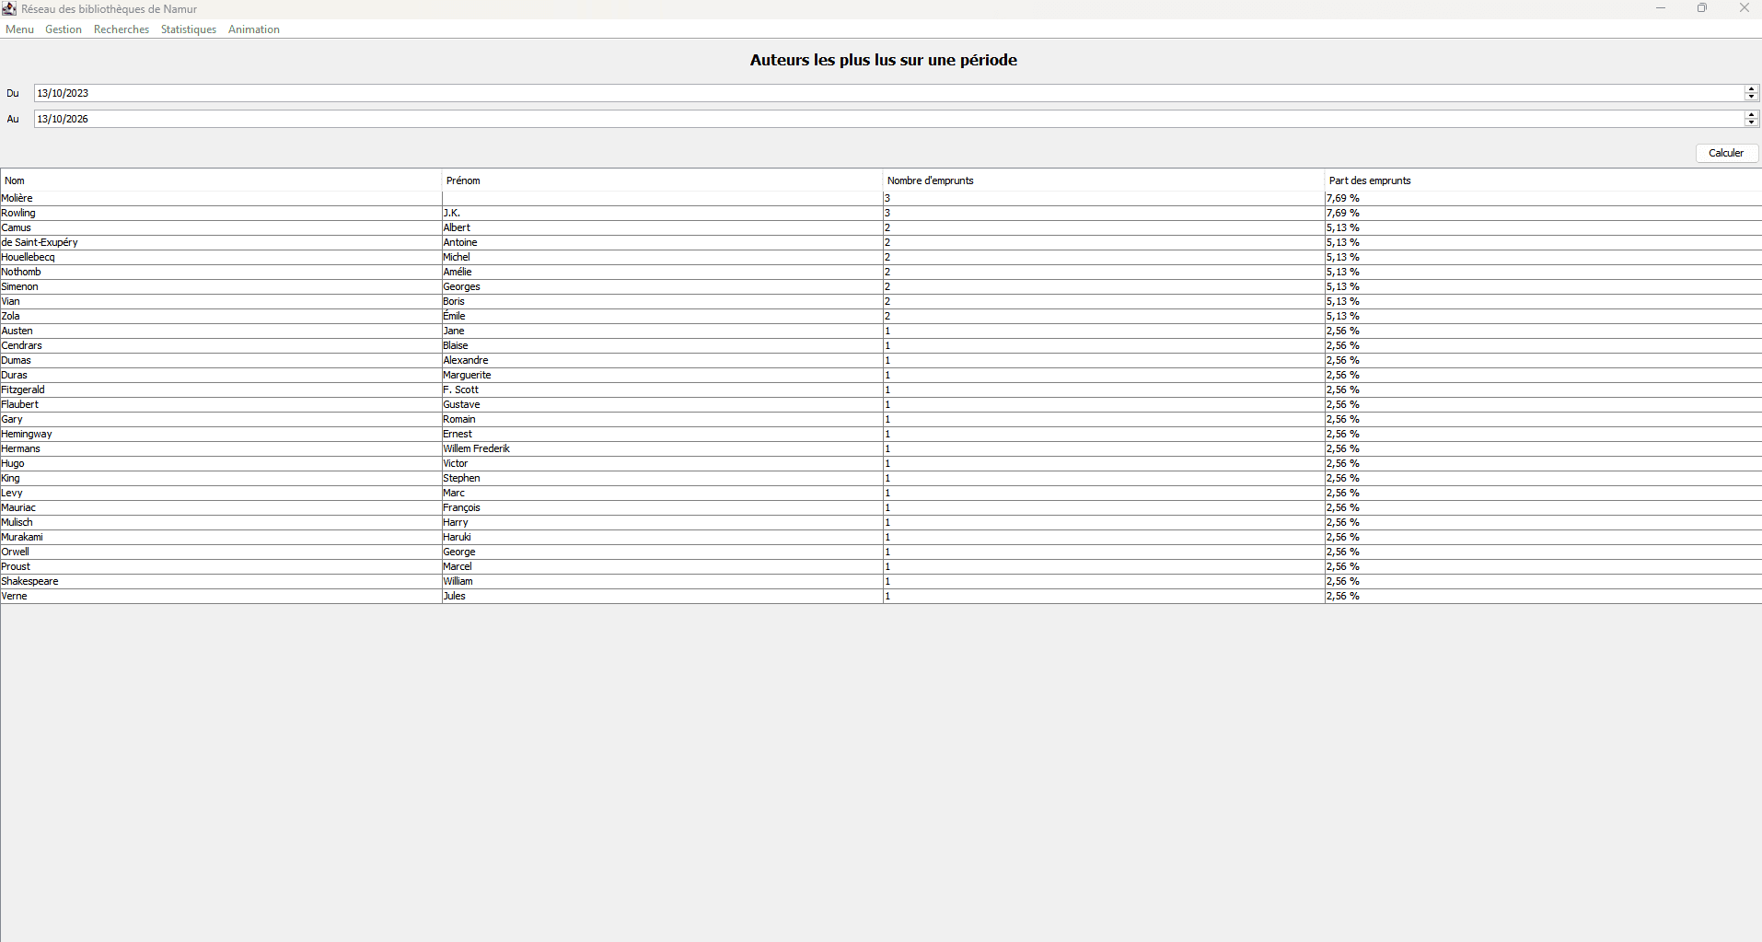Open the Recherches menu
Screen dimensions: 1762x942
tap(122, 29)
